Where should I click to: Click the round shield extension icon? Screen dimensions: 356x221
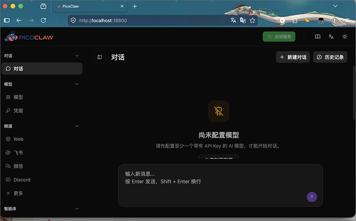(x=334, y=20)
